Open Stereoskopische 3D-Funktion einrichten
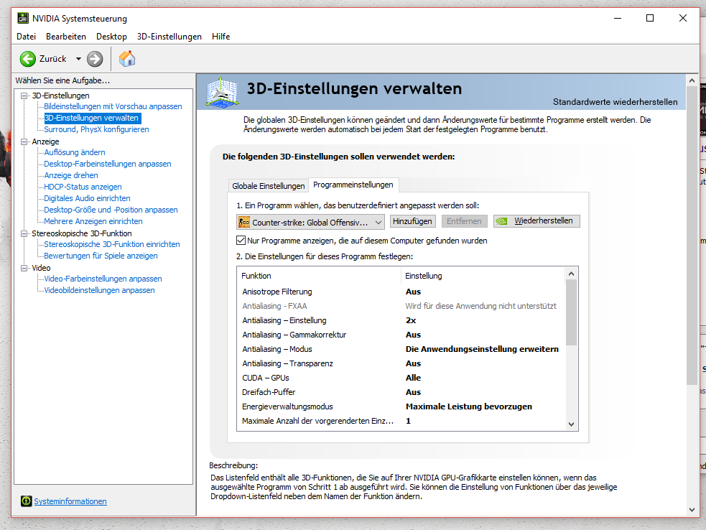 [111, 244]
